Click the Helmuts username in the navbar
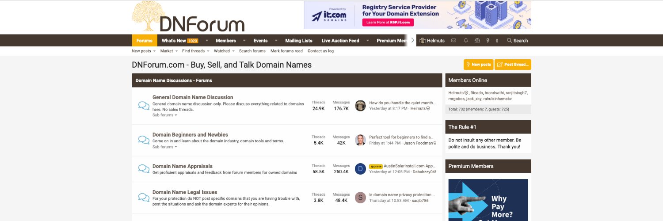 (436, 41)
